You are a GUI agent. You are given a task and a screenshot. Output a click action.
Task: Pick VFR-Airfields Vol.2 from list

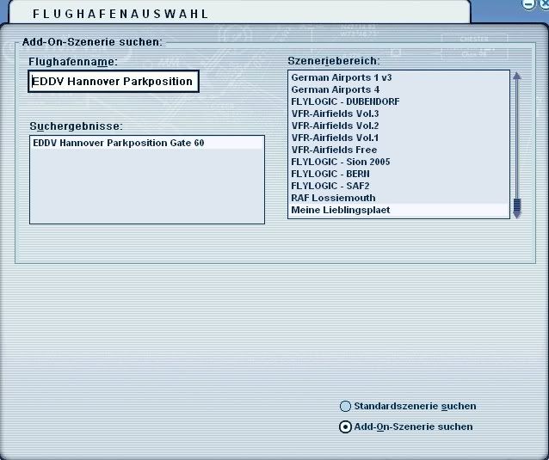(335, 126)
